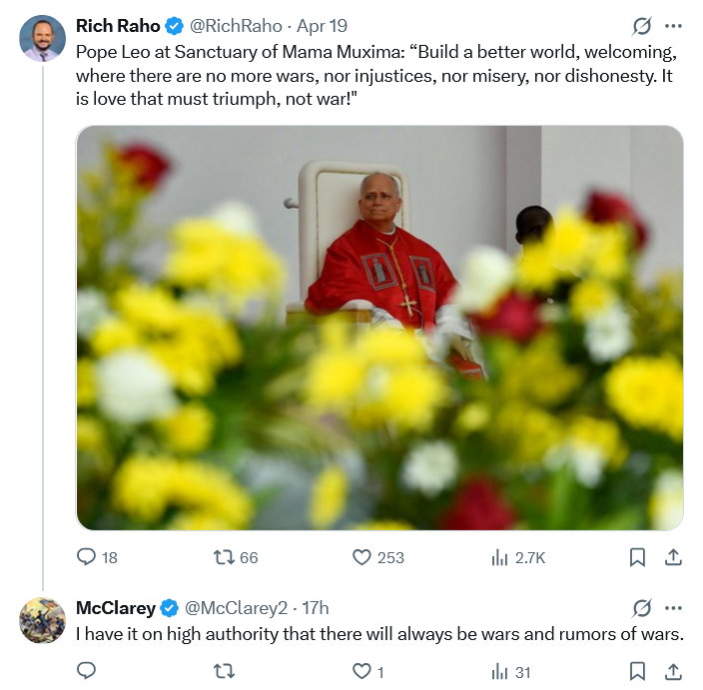Repost Rich Raho's Pope Leo post

224,557
